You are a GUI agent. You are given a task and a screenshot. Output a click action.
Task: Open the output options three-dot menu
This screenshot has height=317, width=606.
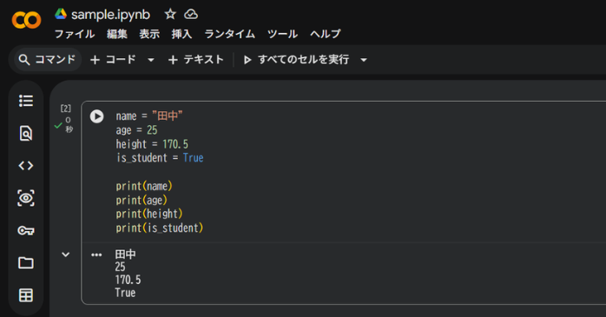tap(96, 254)
